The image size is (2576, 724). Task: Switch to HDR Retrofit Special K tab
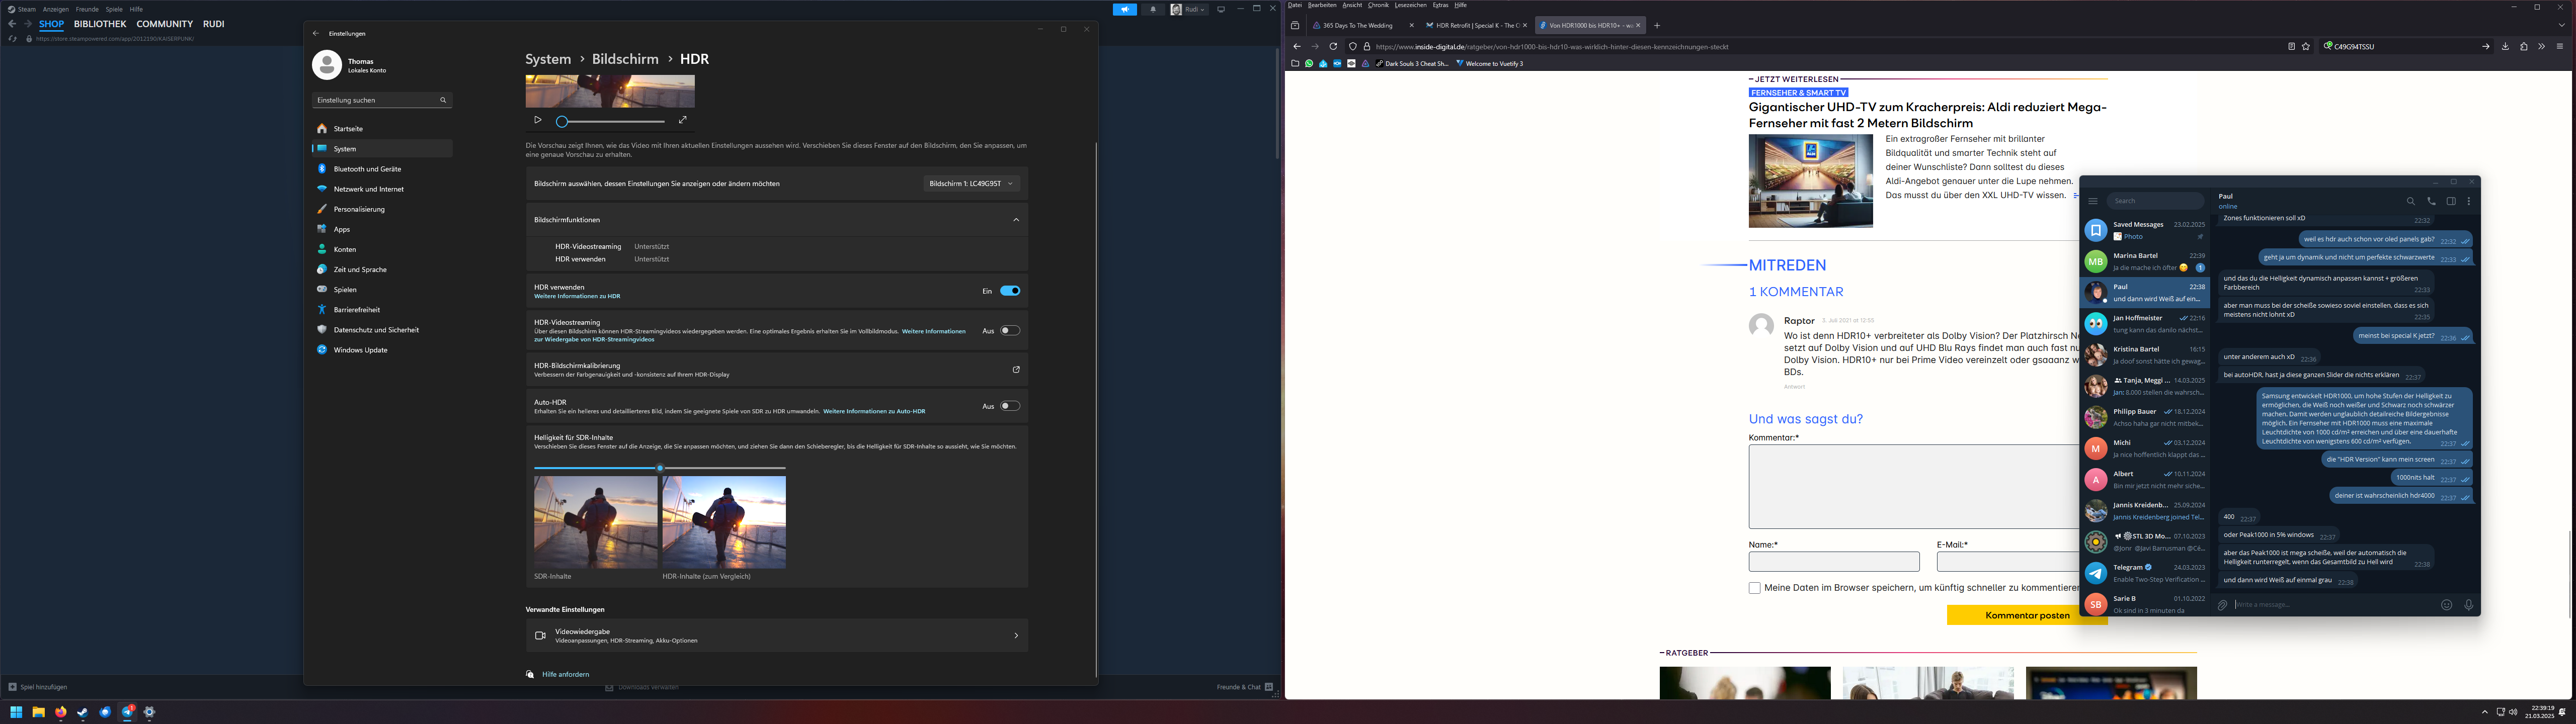point(1472,25)
